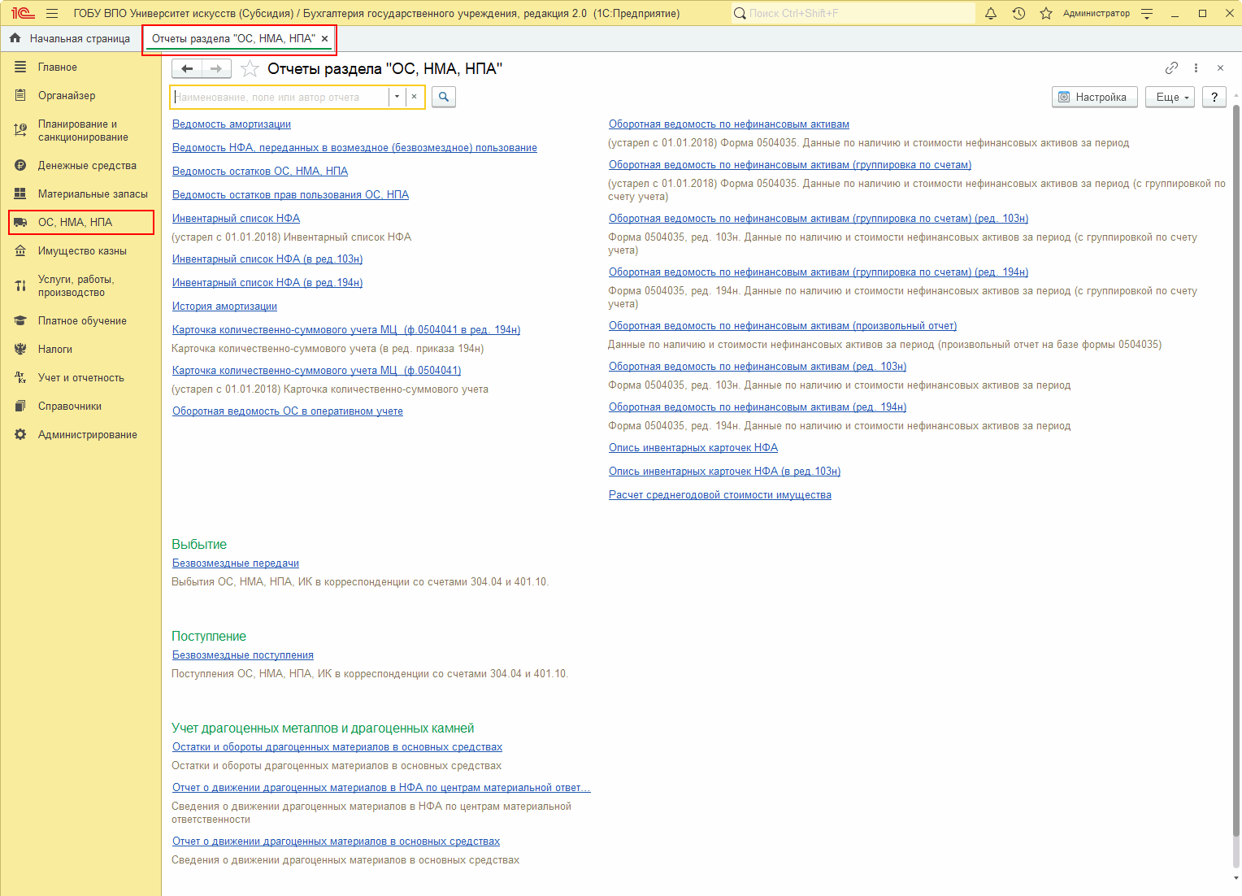Navigate forward with right arrow button
1242x896 pixels.
[x=216, y=68]
